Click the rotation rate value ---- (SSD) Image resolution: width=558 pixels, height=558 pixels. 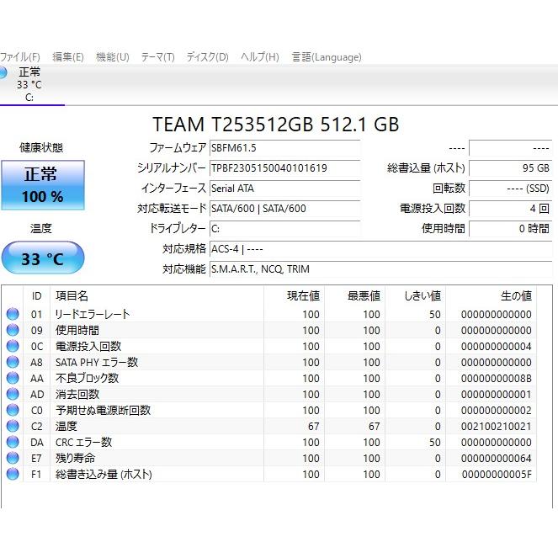pos(511,189)
